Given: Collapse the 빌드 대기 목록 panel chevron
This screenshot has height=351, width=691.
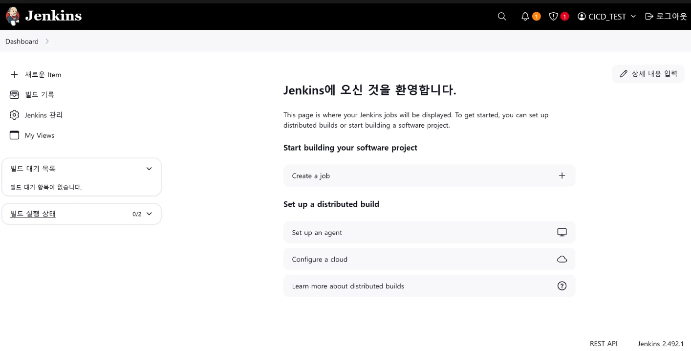Looking at the screenshot, I should 149,169.
